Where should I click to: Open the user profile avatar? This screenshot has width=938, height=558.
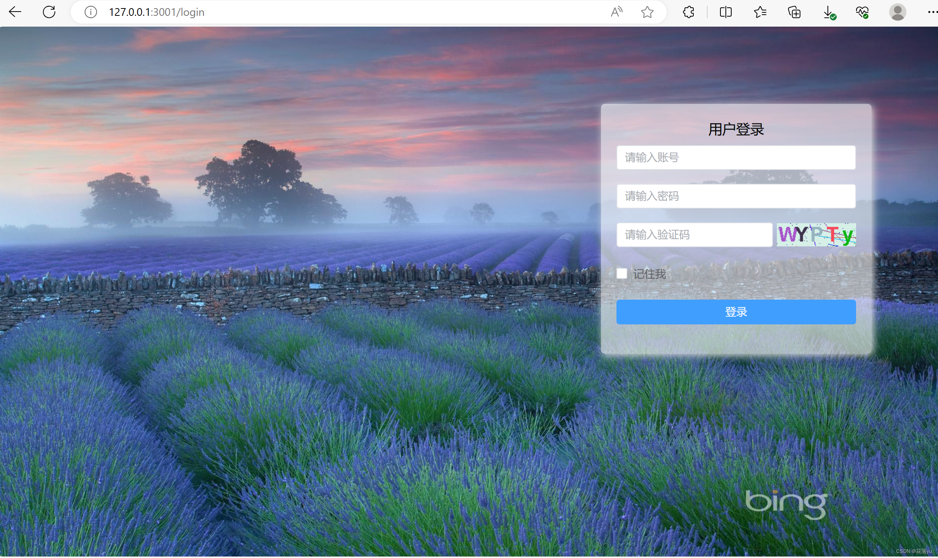coord(897,12)
